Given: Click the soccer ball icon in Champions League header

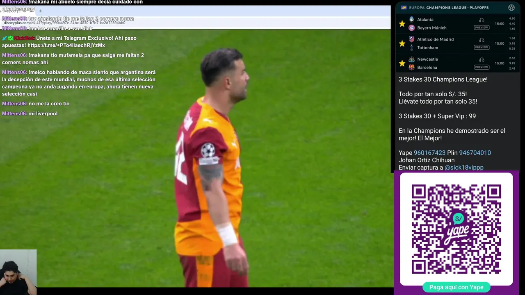Looking at the screenshot, I should [x=511, y=7].
